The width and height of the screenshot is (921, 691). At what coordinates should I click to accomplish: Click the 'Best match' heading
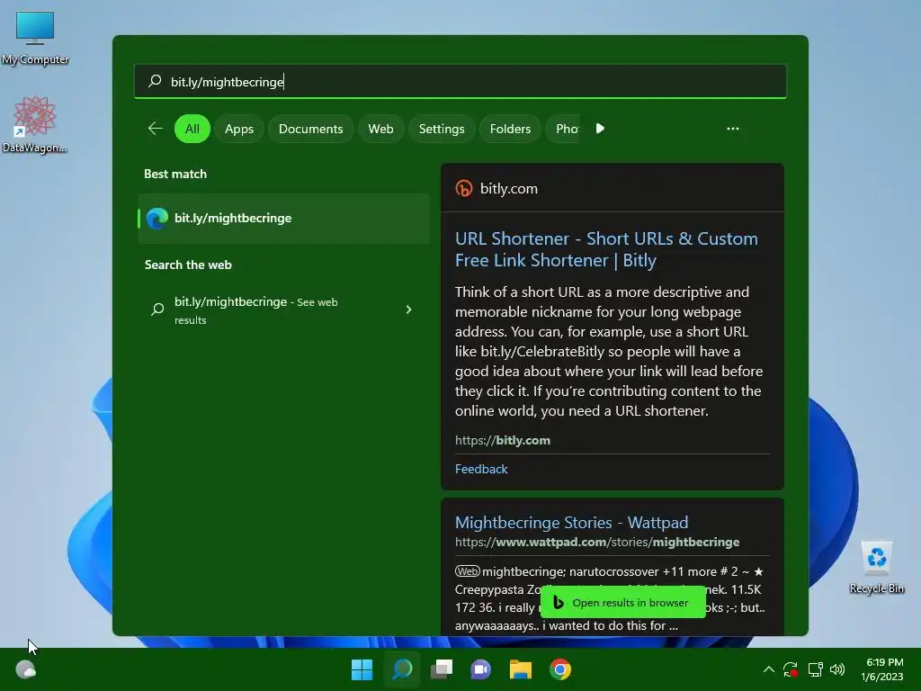[x=175, y=174]
